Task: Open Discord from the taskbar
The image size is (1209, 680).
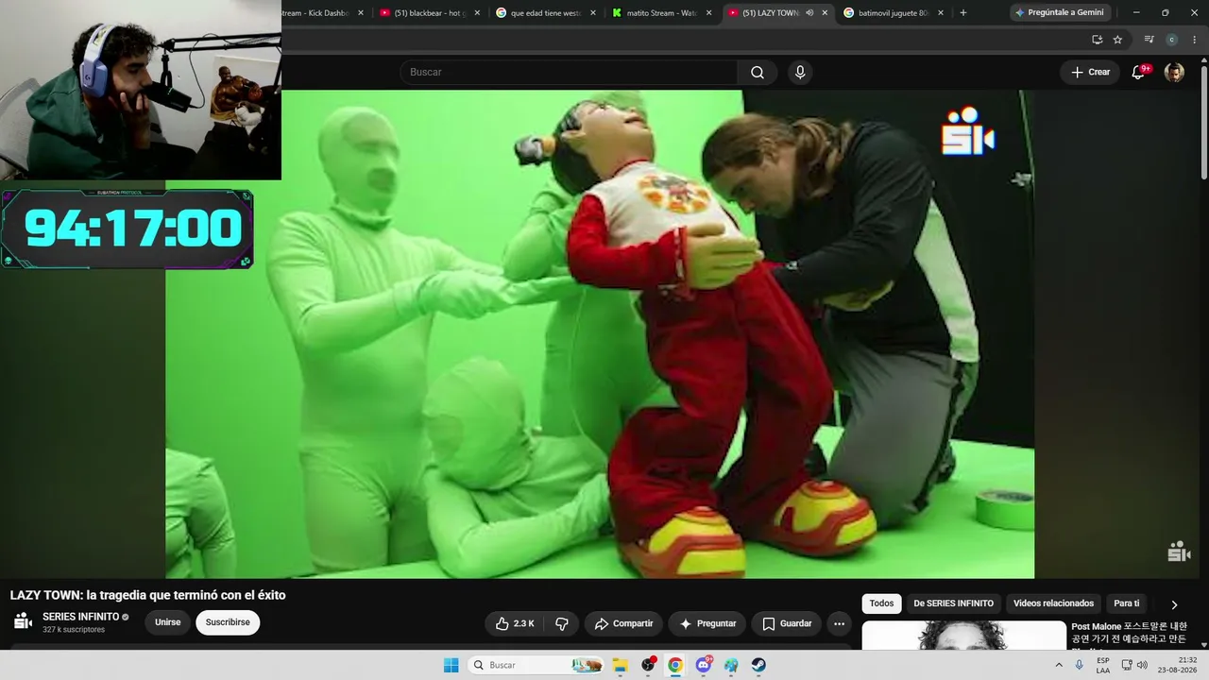Action: pyautogui.click(x=704, y=665)
